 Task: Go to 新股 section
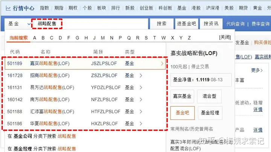pos(130,8)
